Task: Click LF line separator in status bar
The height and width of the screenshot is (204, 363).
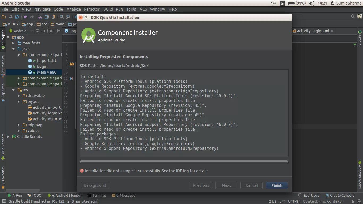Action: coord(282,201)
